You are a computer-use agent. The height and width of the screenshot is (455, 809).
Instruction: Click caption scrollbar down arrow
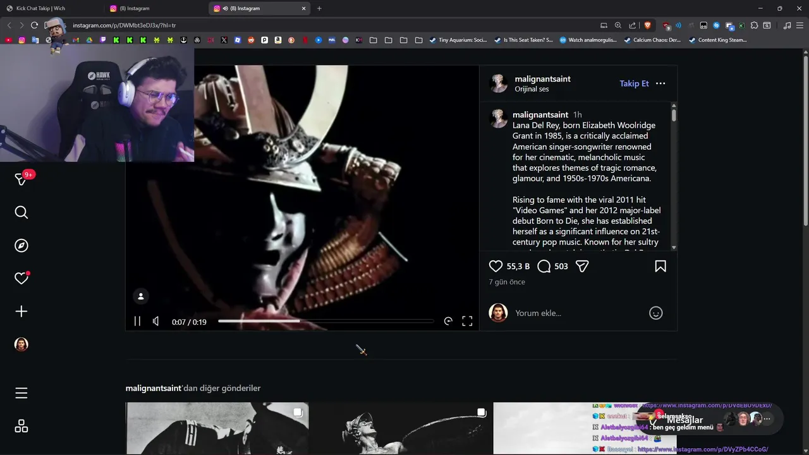point(674,248)
